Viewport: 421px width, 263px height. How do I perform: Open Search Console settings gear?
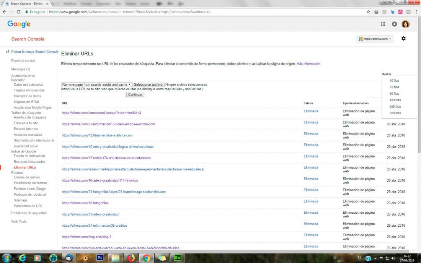click(403, 39)
